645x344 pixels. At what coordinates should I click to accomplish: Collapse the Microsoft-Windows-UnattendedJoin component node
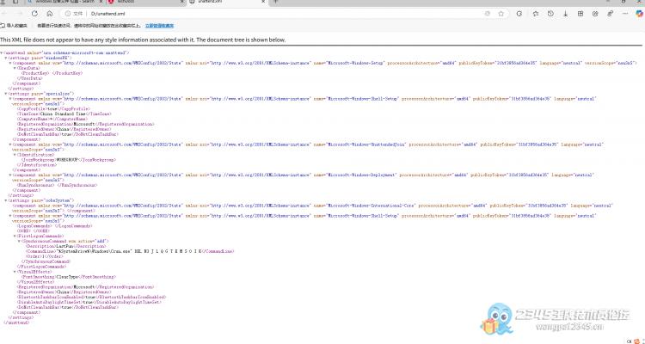10,144
